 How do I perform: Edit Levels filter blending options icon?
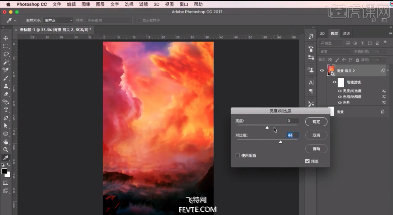(x=384, y=102)
